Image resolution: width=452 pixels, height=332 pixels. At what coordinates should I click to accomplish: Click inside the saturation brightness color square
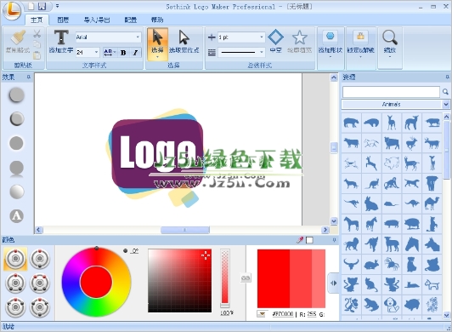click(x=179, y=281)
